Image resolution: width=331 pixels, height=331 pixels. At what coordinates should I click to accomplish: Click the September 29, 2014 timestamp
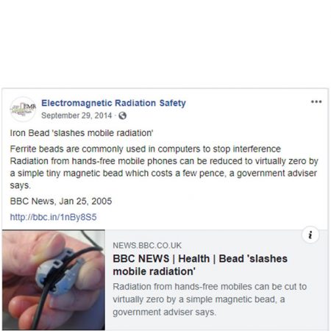(76, 115)
